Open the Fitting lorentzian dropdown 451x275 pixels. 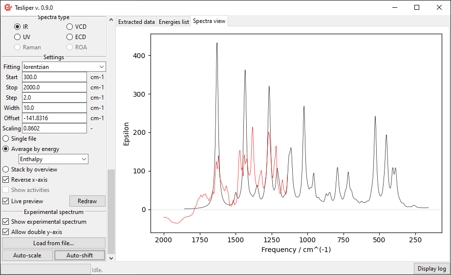point(64,67)
